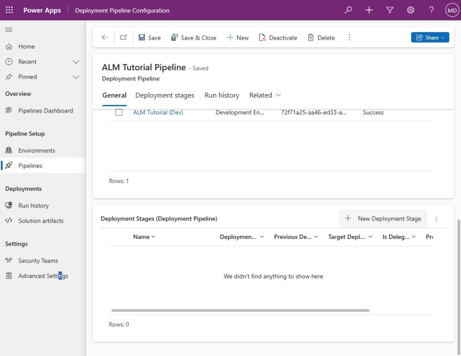Screen dimensions: 461x356
Task: Check the ALM Tutorial (Dev) row checkbox
Action: click(119, 113)
